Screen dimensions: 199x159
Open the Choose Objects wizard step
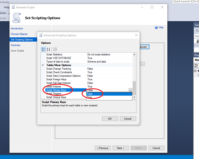(19, 34)
